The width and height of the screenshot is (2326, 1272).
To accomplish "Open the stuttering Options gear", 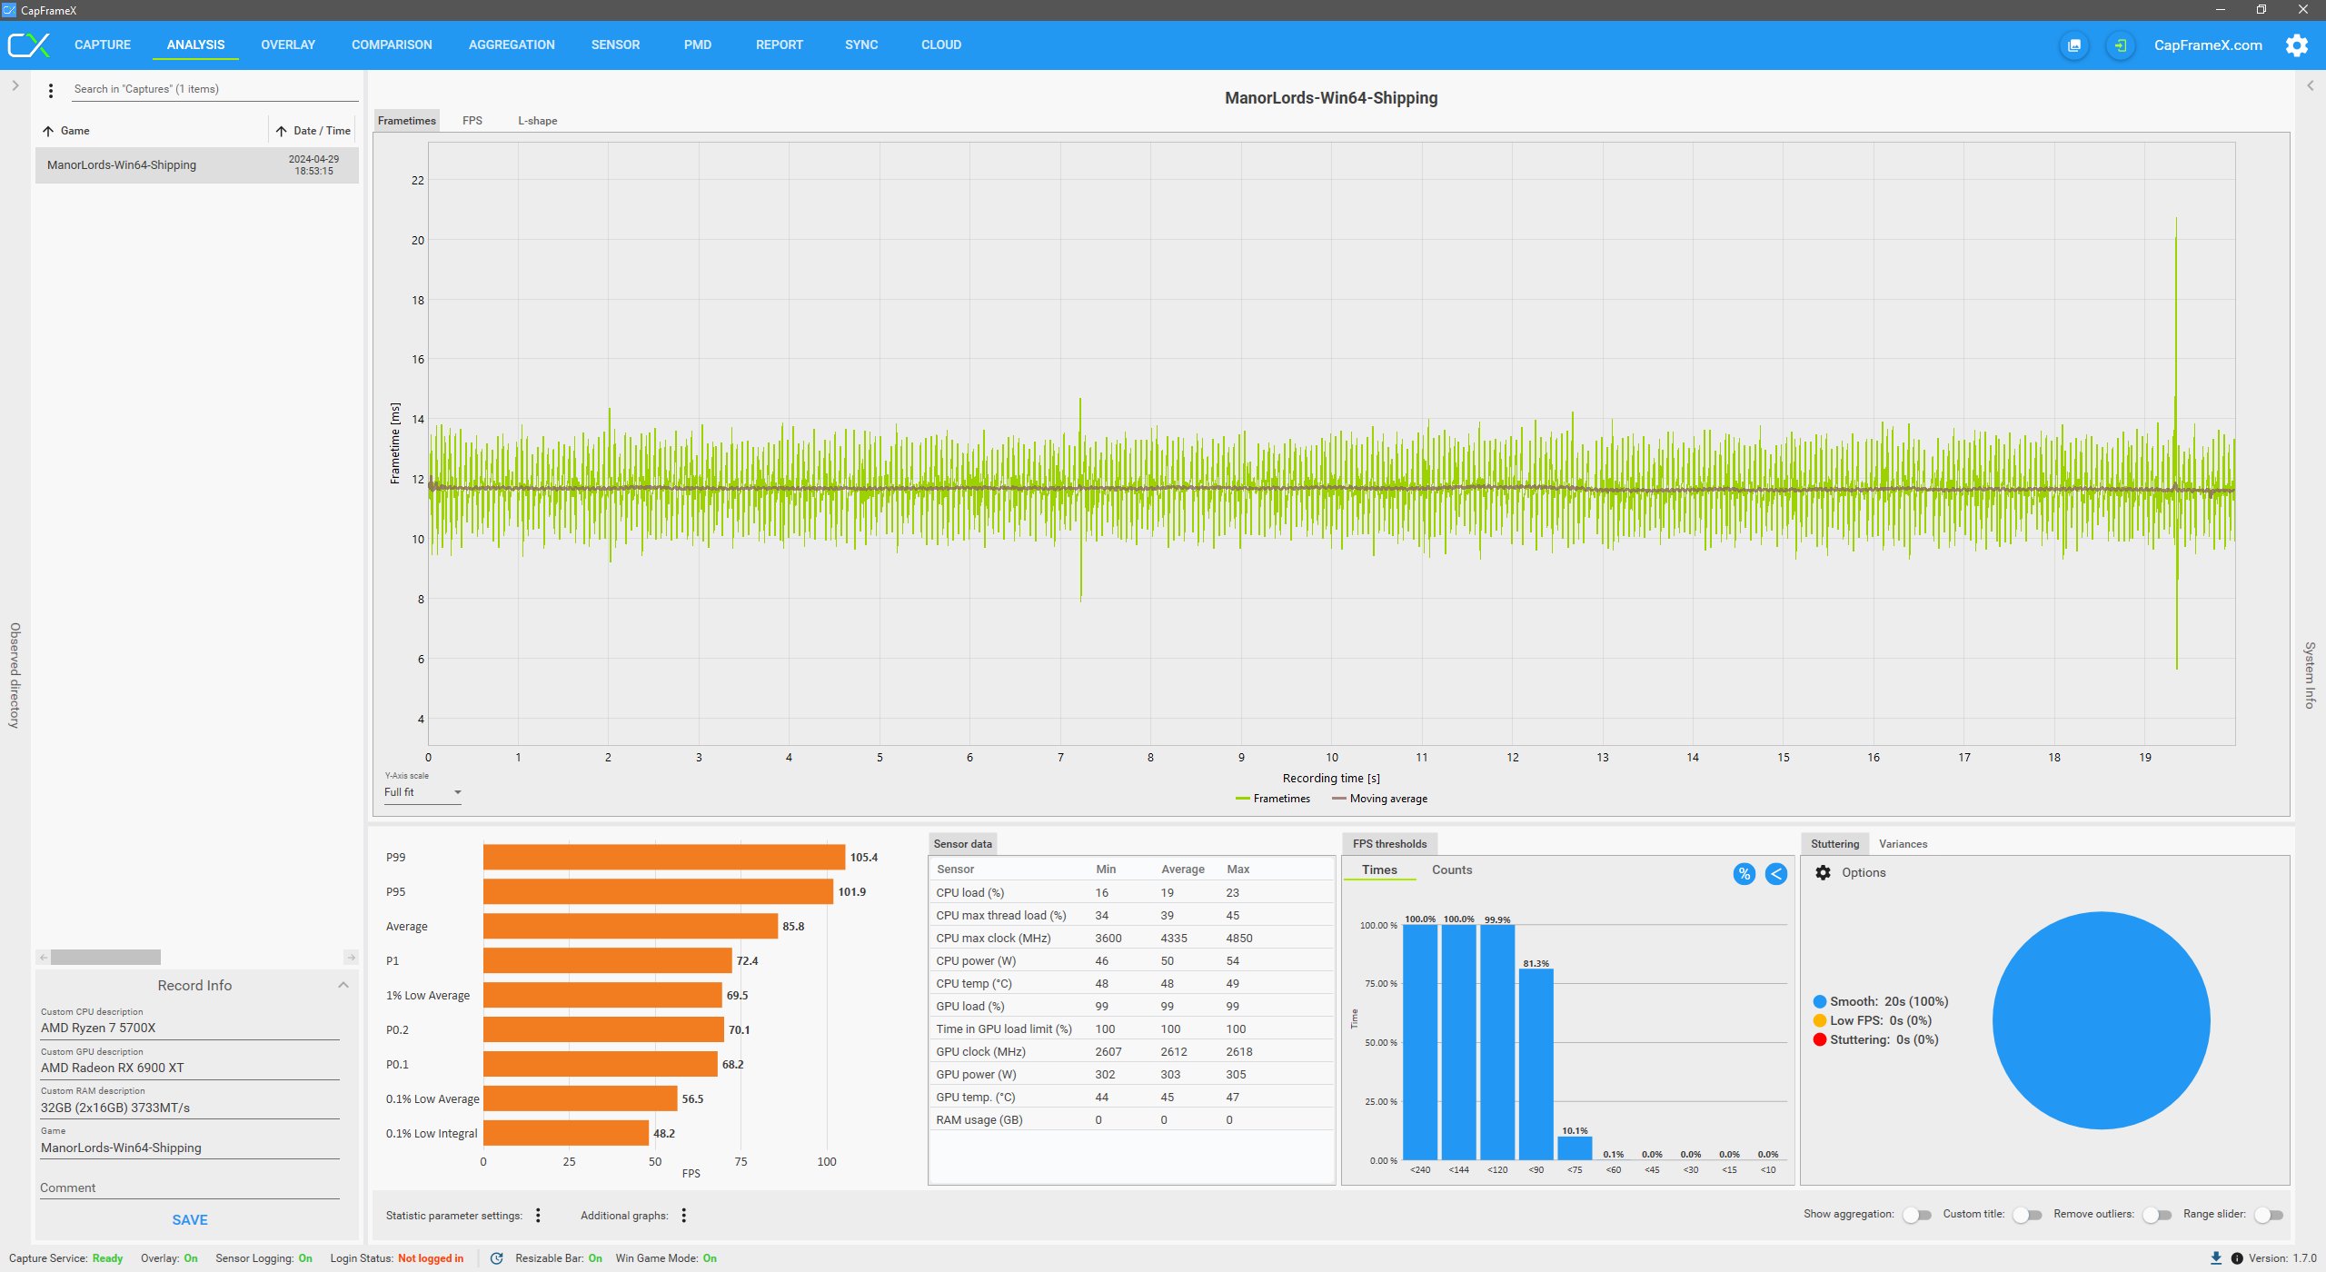I will pyautogui.click(x=1823, y=872).
